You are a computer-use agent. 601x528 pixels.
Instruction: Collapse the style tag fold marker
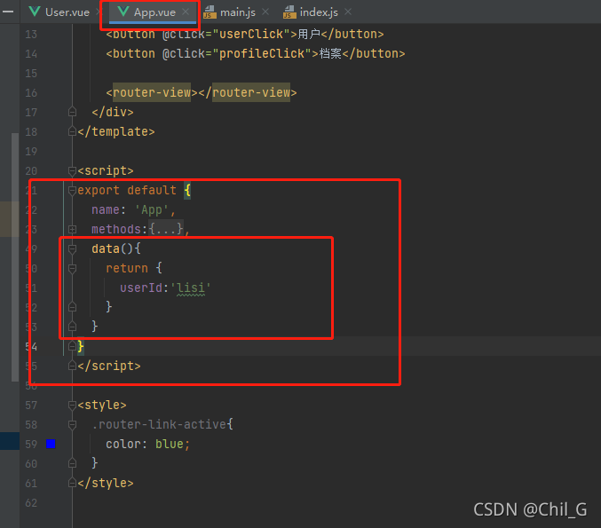coord(72,406)
